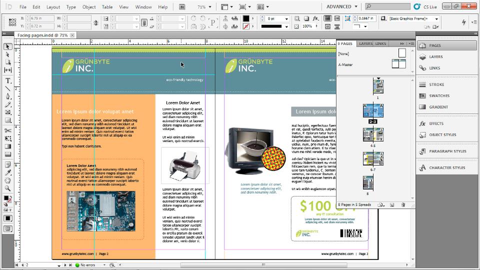Viewport: 480px width, 270px height.
Task: Click the search field in application bar
Action: click(388, 6)
